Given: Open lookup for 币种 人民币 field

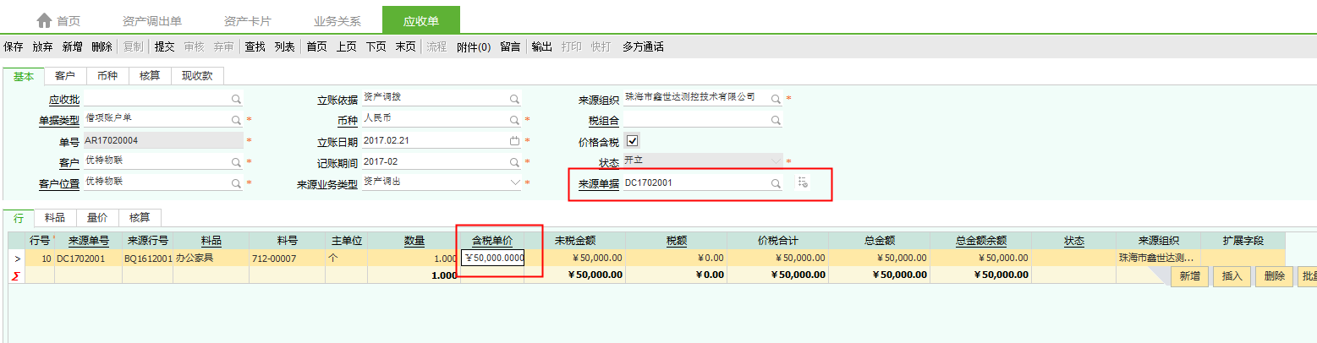Looking at the screenshot, I should point(514,120).
